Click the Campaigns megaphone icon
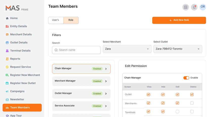Viewport: 210px width, 117px height. 7,91
